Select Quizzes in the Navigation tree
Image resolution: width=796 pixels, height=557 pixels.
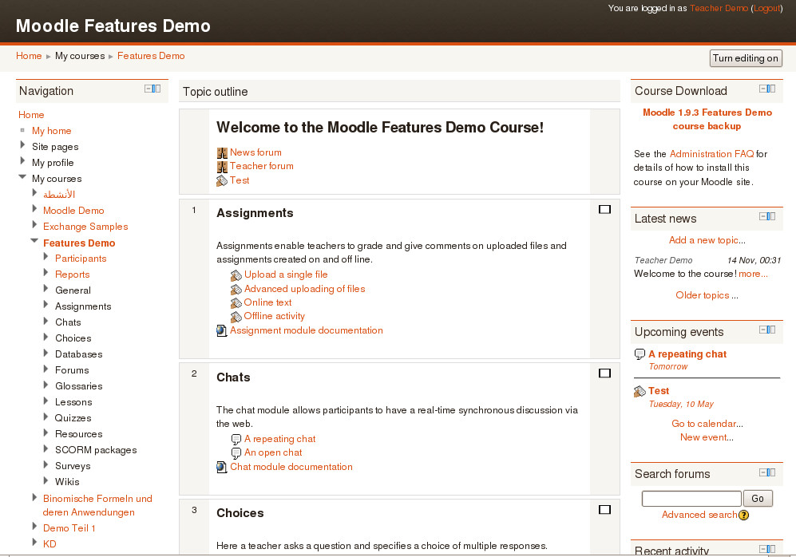[x=73, y=418]
